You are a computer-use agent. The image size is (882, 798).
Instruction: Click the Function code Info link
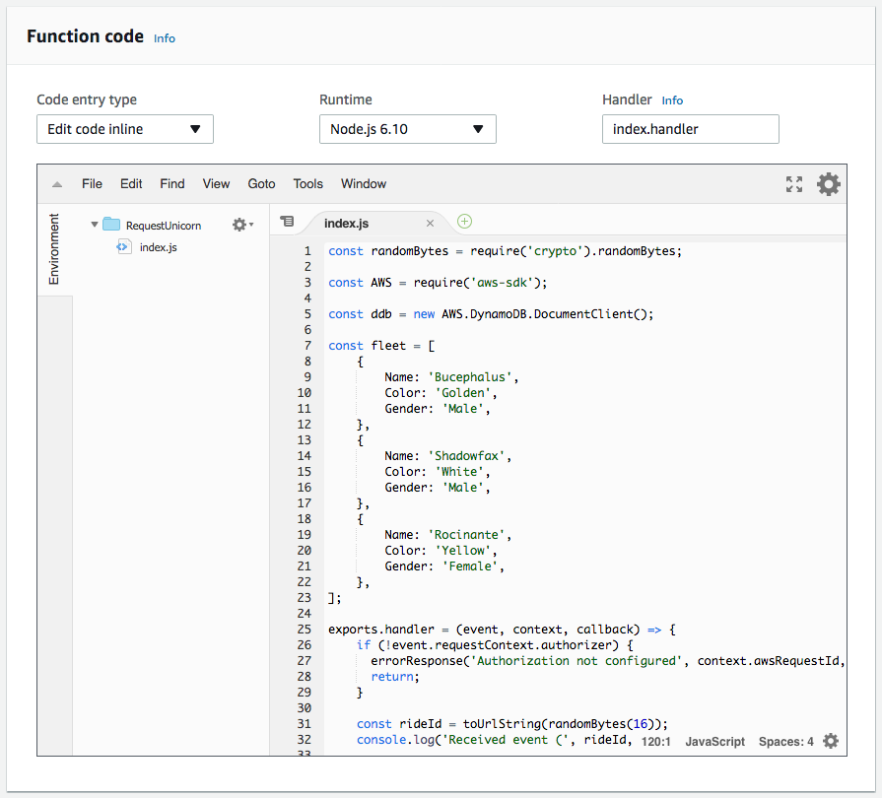pyautogui.click(x=165, y=38)
